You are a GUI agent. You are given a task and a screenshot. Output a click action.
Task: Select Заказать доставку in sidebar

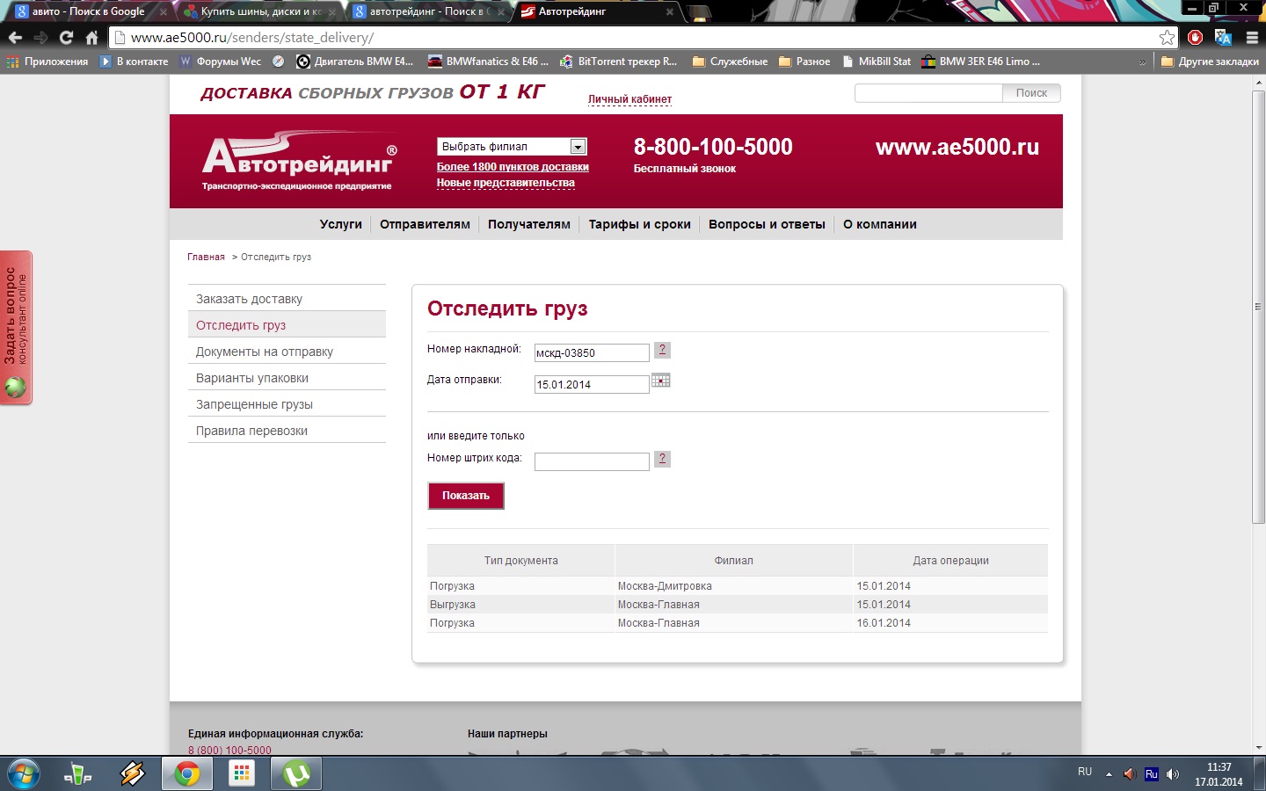click(x=249, y=299)
